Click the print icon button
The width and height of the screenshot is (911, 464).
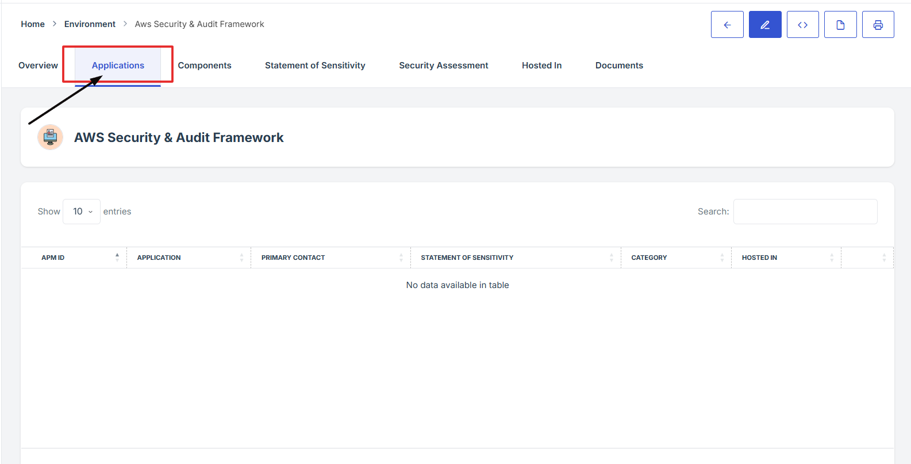pos(878,25)
